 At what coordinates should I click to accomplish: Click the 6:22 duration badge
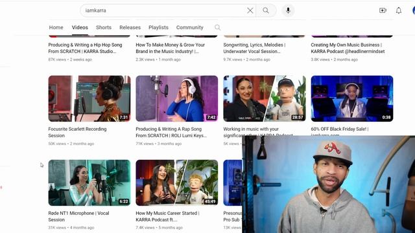(124, 201)
